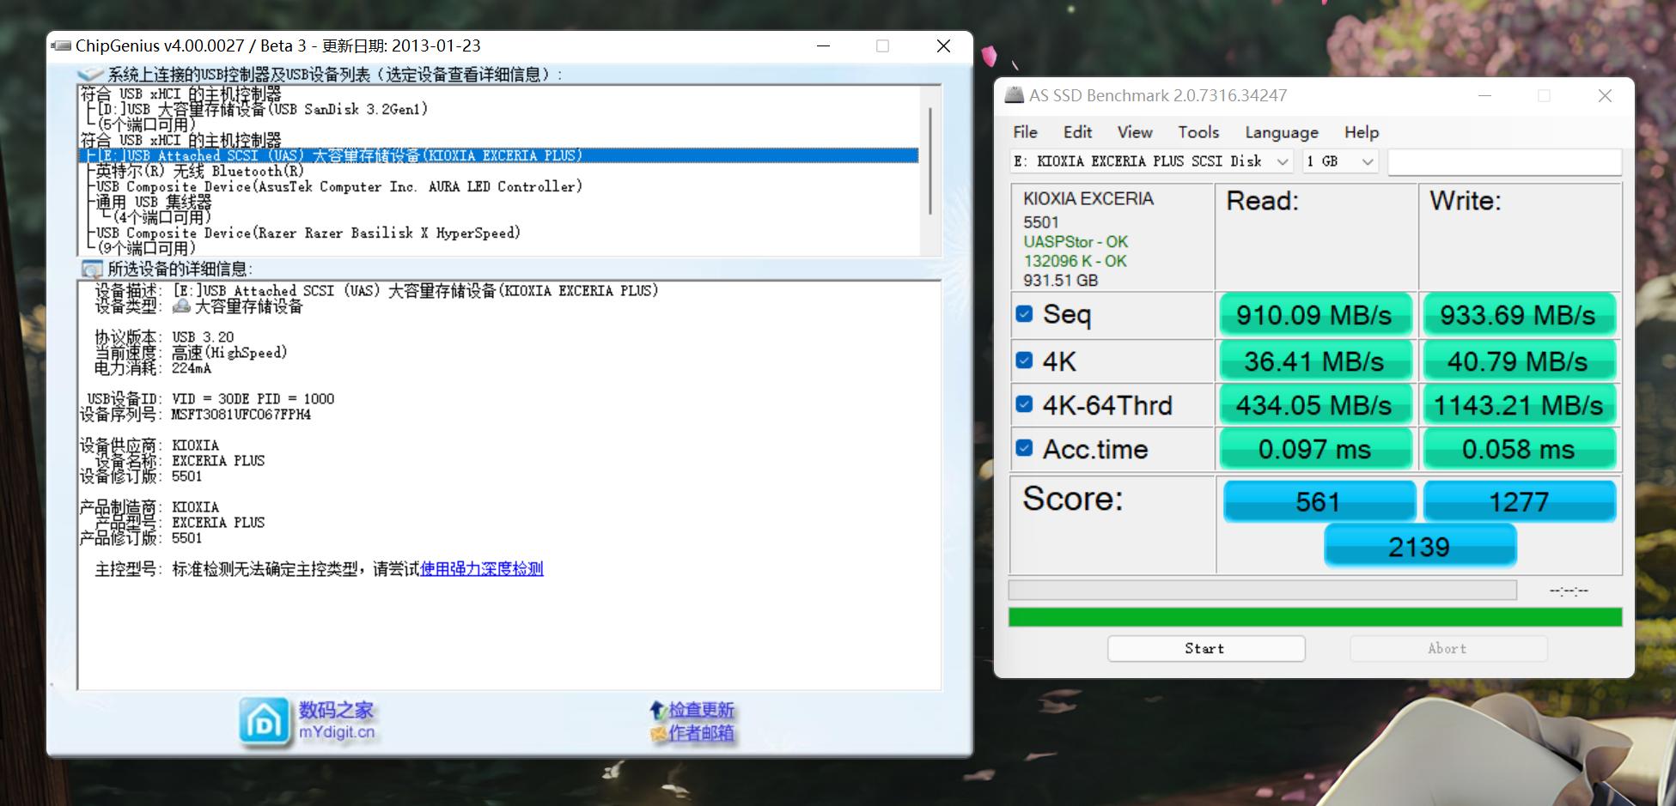The width and height of the screenshot is (1676, 806).
Task: Select the KIOXIA EXCERIA PLUS UAS device row
Action: point(499,155)
